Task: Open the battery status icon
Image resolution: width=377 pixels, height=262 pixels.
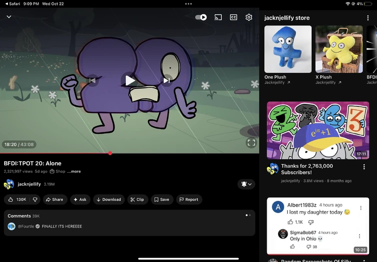Action: coord(368,4)
